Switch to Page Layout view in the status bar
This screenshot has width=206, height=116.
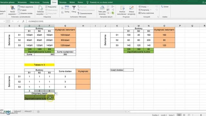point(184,115)
